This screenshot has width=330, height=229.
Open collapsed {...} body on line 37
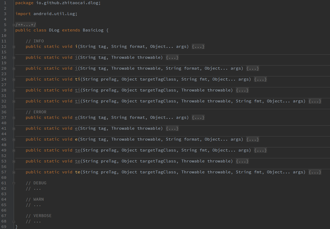coord(198,117)
